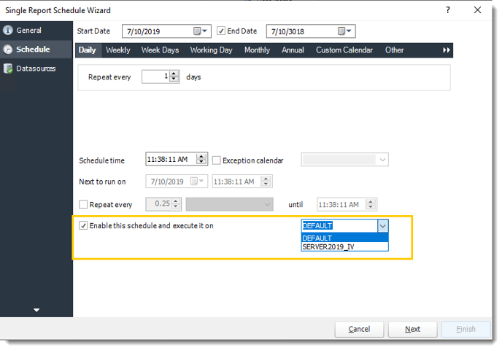Switch to Weekly tab

[117, 50]
